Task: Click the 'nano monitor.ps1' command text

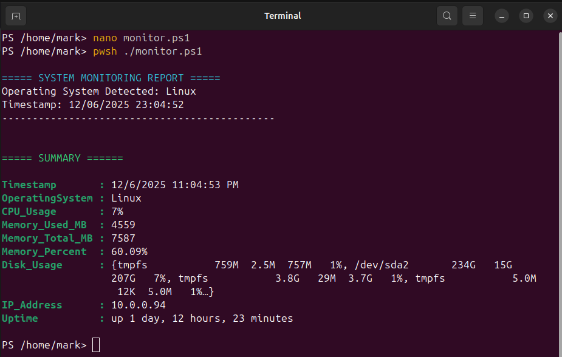Action: coord(141,38)
